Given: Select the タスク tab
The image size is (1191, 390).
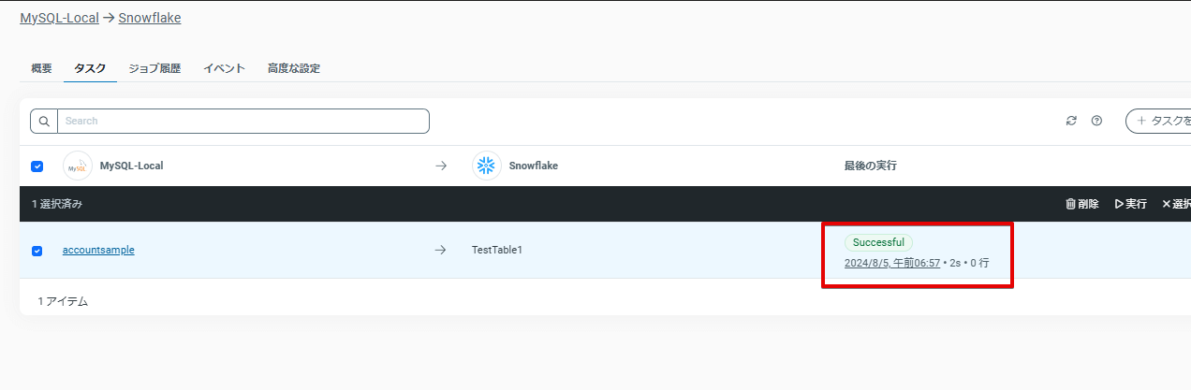Looking at the screenshot, I should tap(90, 68).
